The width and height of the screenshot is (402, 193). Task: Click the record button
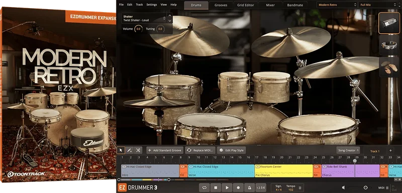tap(238, 187)
